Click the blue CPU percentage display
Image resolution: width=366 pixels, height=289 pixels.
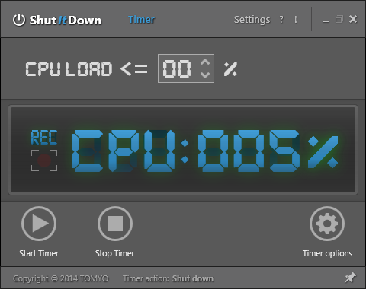[x=204, y=151]
